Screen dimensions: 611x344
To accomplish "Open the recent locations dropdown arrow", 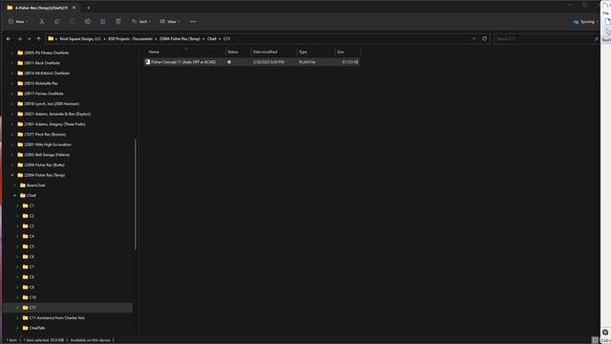I will [30, 38].
